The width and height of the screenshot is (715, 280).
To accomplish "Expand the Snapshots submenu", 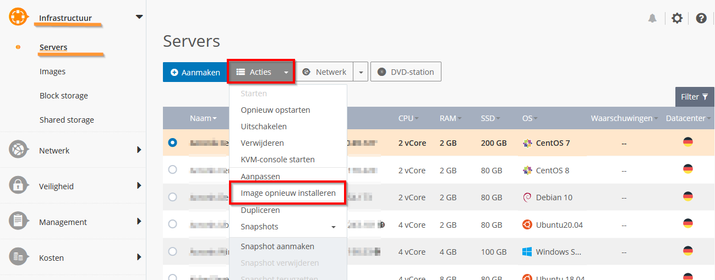I will (x=333, y=227).
